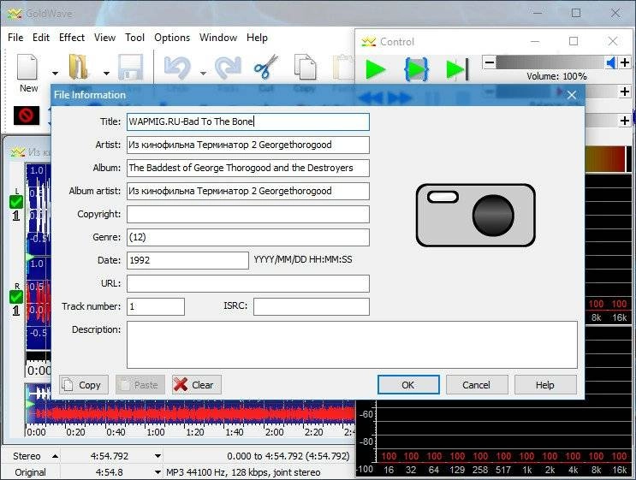Open the Effect menu
The image size is (636, 480).
click(72, 38)
